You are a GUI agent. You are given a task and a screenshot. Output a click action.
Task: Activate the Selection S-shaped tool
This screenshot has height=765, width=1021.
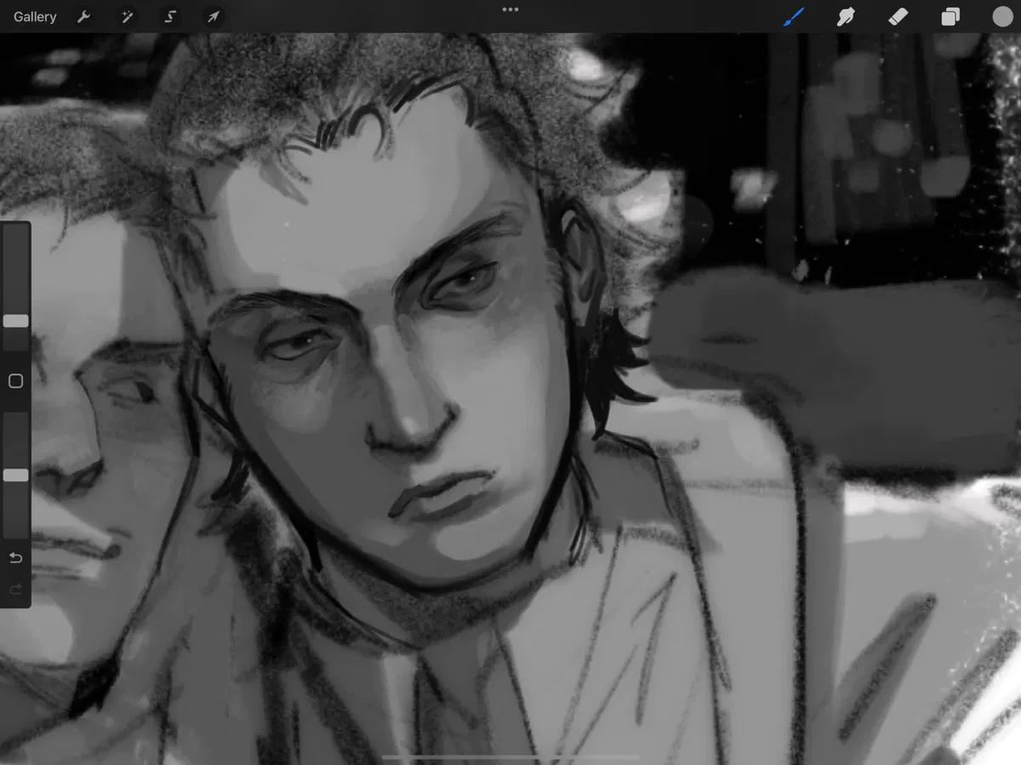(169, 16)
